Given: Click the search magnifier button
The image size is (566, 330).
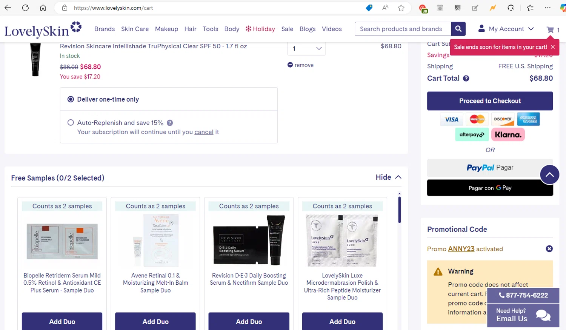Looking at the screenshot, I should point(458,29).
